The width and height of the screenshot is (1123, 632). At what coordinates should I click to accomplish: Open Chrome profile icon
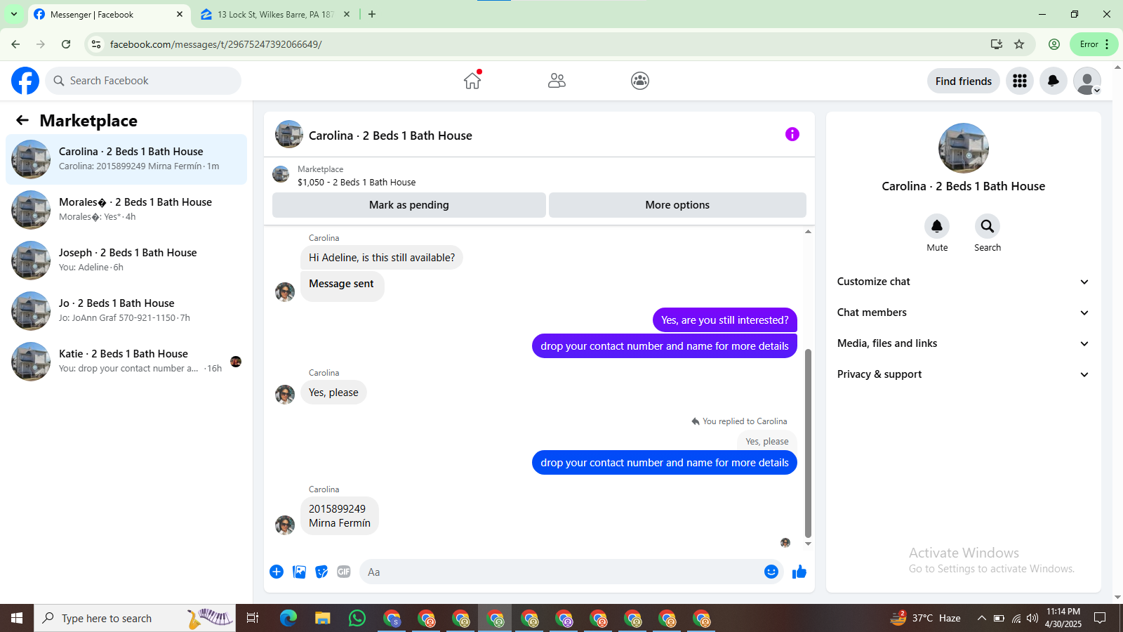[1054, 44]
